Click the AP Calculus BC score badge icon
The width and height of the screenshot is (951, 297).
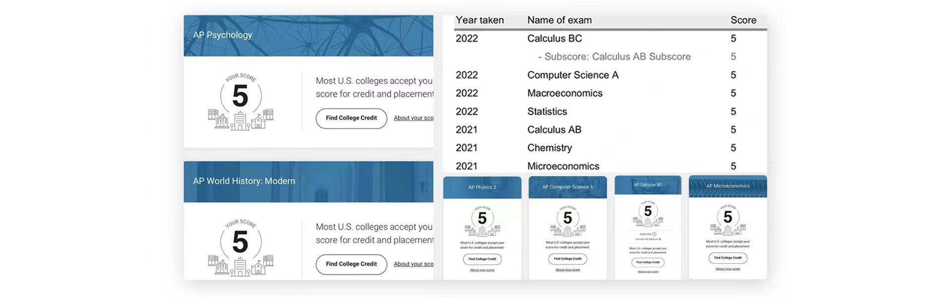click(648, 214)
